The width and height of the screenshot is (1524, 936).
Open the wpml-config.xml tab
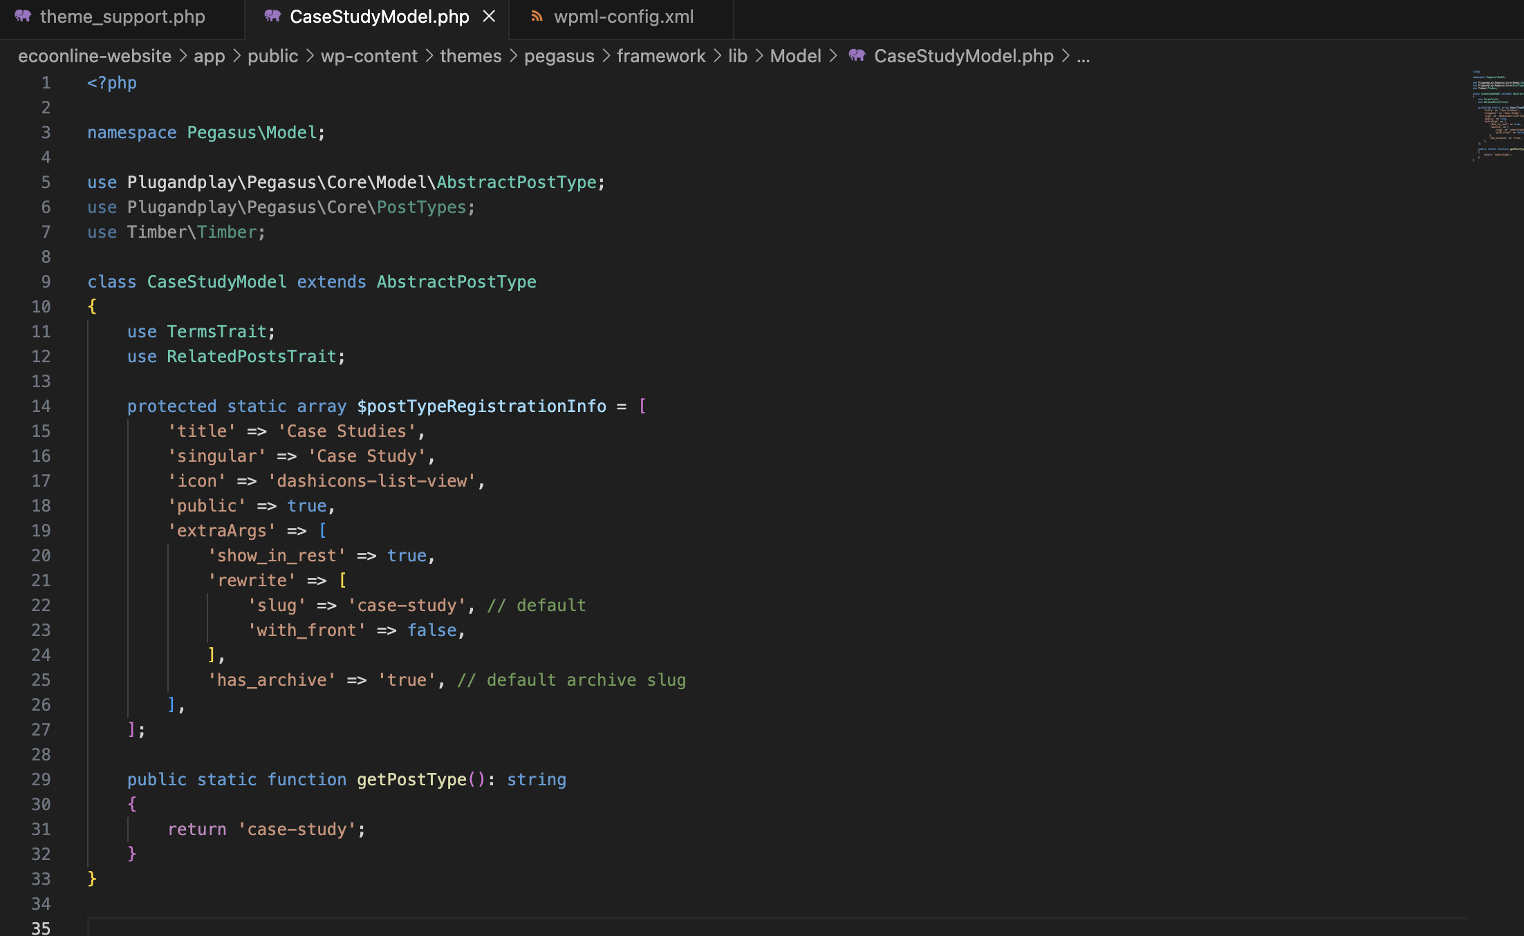[x=623, y=17]
